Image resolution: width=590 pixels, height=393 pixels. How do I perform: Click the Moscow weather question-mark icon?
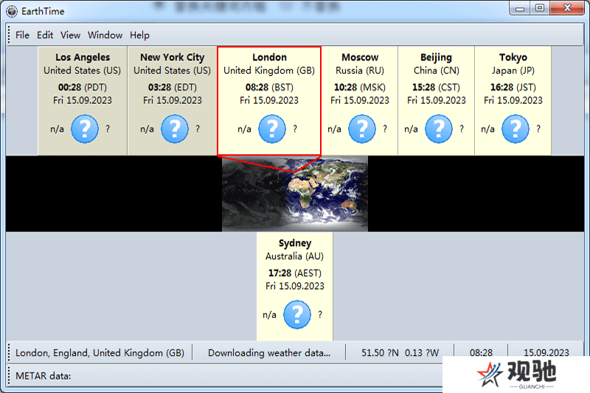[362, 129]
